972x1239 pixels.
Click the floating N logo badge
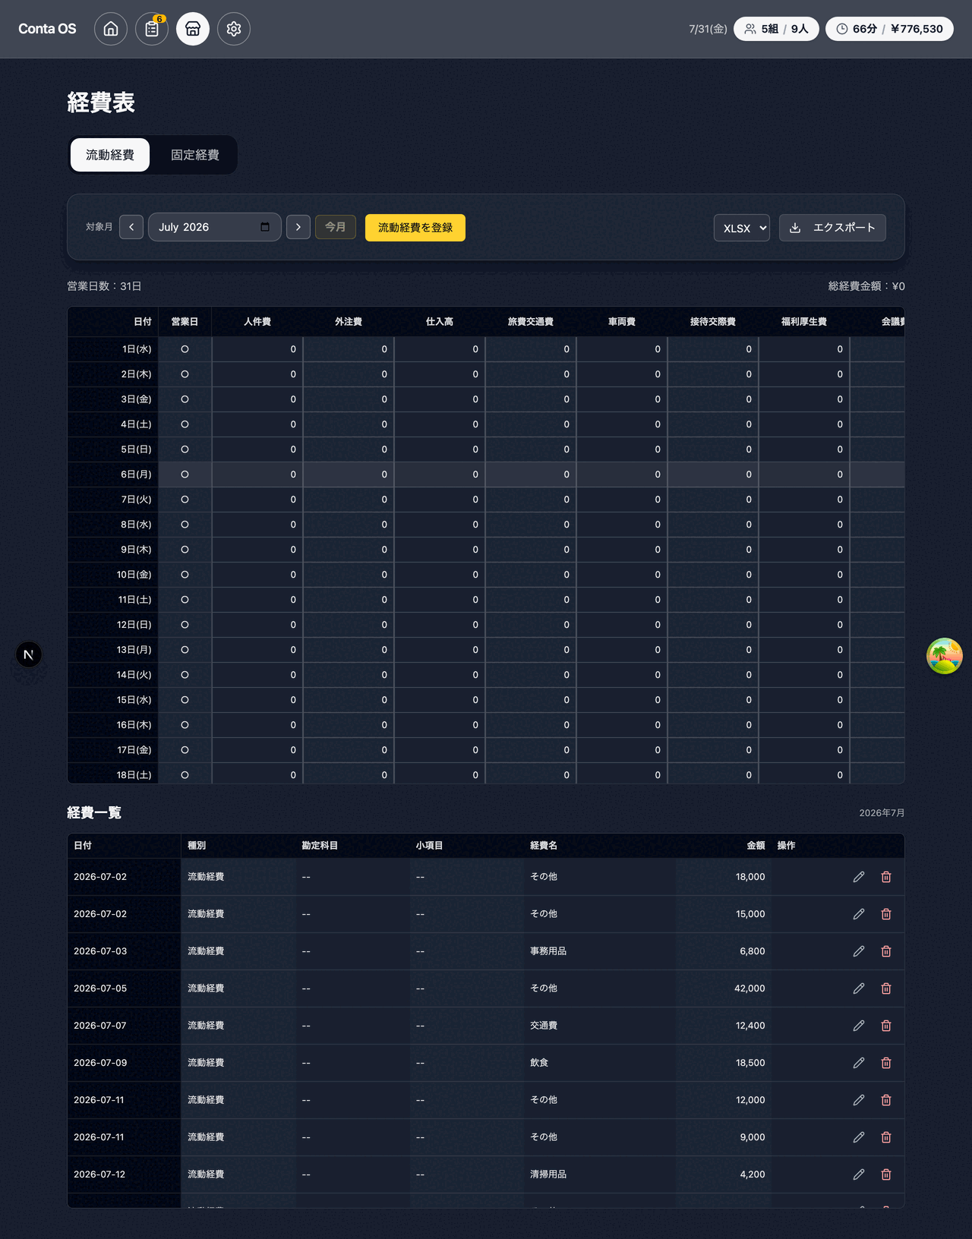click(x=29, y=654)
